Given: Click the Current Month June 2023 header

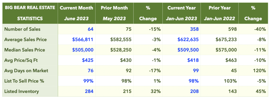Looking at the screenshot, I should point(76,13).
